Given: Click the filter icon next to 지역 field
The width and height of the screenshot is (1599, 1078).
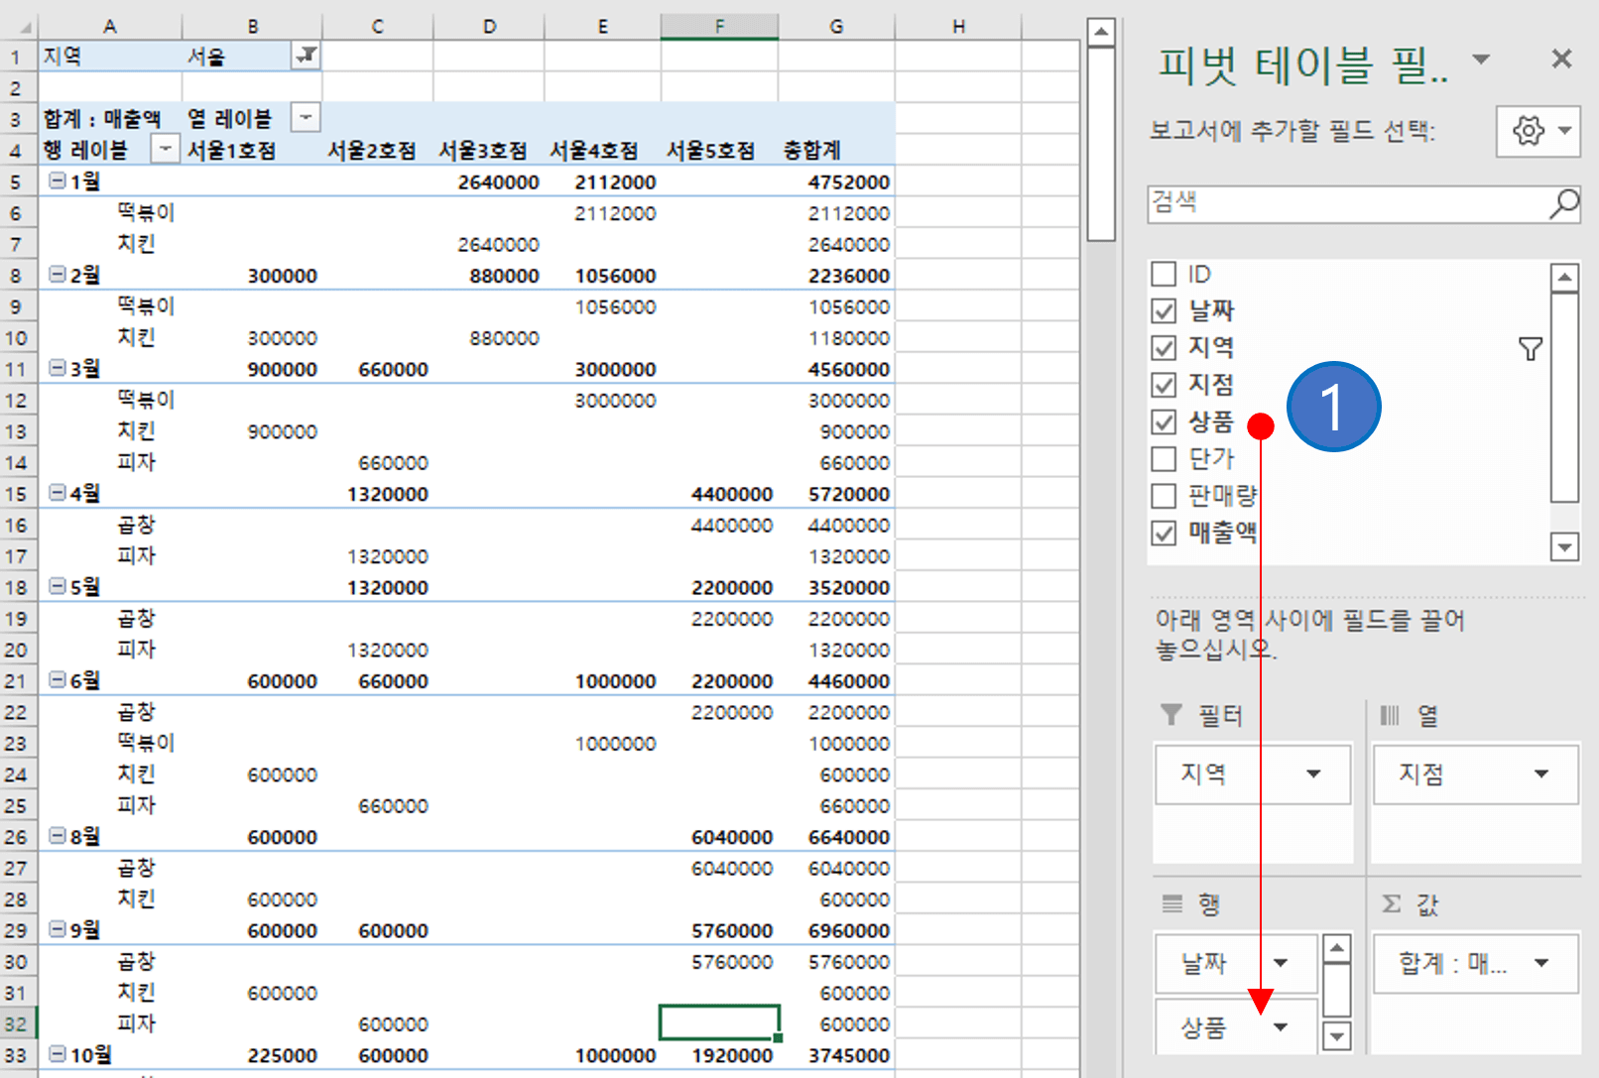Looking at the screenshot, I should 1531,348.
